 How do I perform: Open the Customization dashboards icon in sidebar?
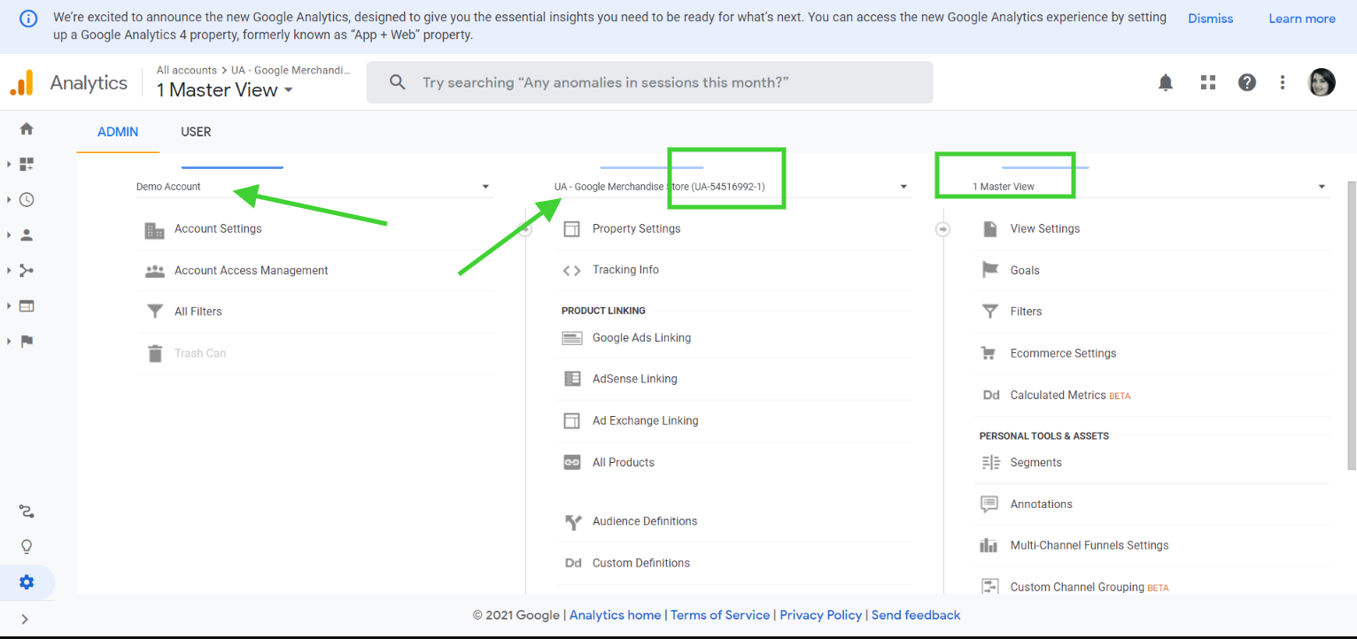(x=27, y=164)
